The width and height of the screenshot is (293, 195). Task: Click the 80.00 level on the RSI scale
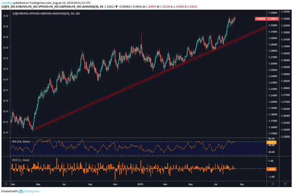coord(271,139)
